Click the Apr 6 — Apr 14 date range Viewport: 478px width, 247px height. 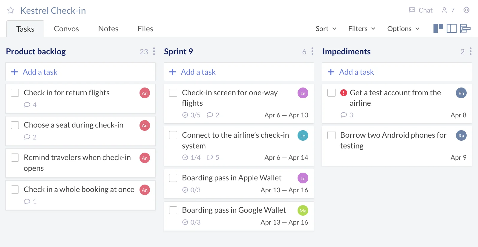click(286, 157)
